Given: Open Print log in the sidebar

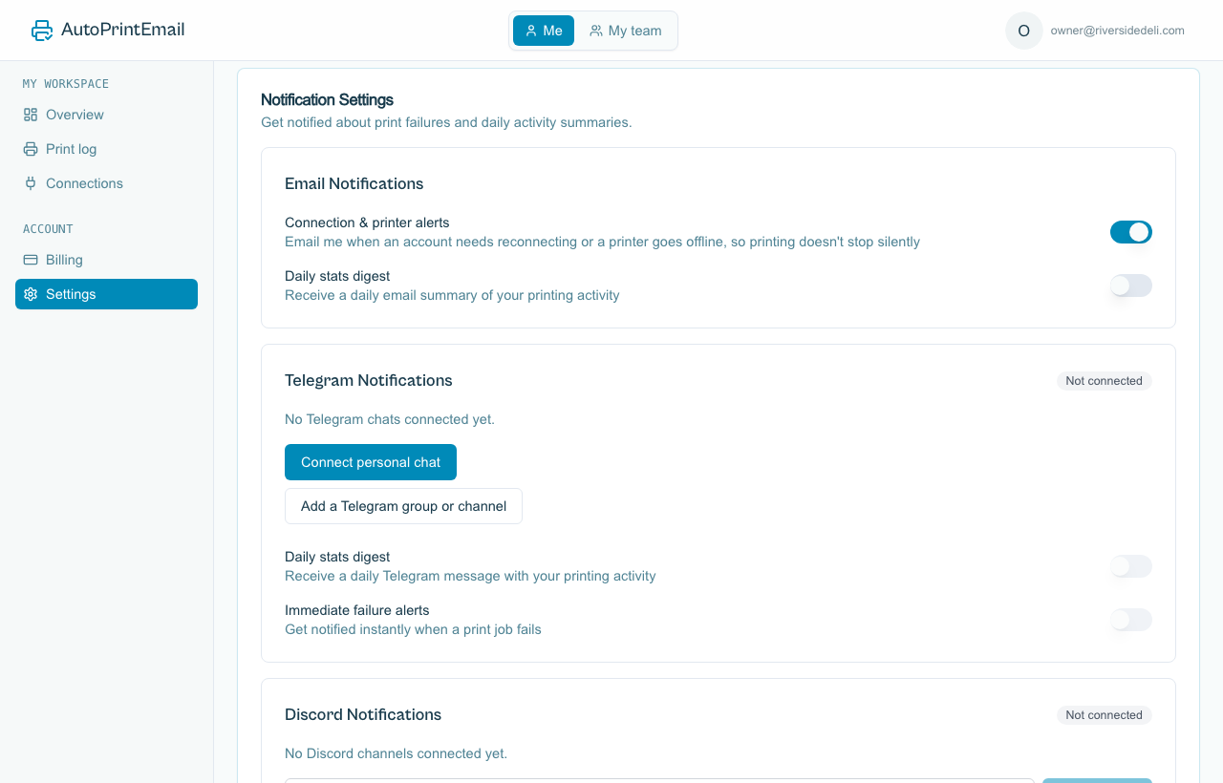Looking at the screenshot, I should tap(106, 149).
